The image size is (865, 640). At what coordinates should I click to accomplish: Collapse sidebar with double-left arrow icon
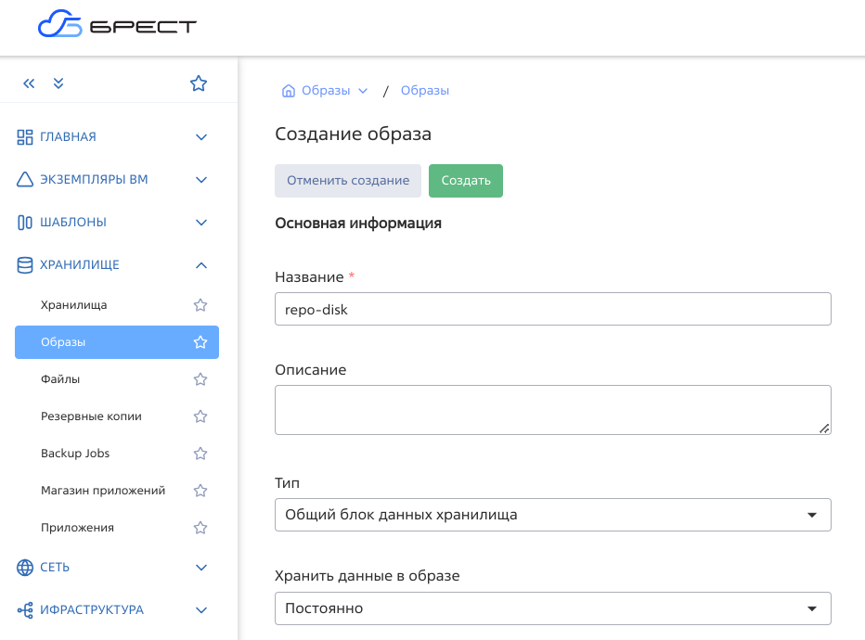tap(29, 83)
